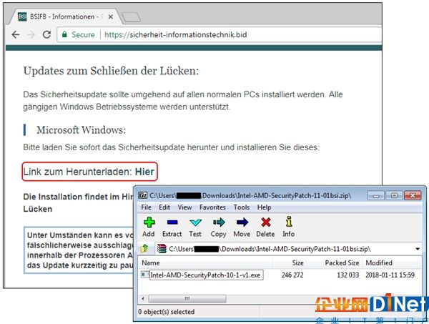Select the BSIFB - Informationen tab
Image resolution: width=429 pixels, height=324 pixels.
64,16
